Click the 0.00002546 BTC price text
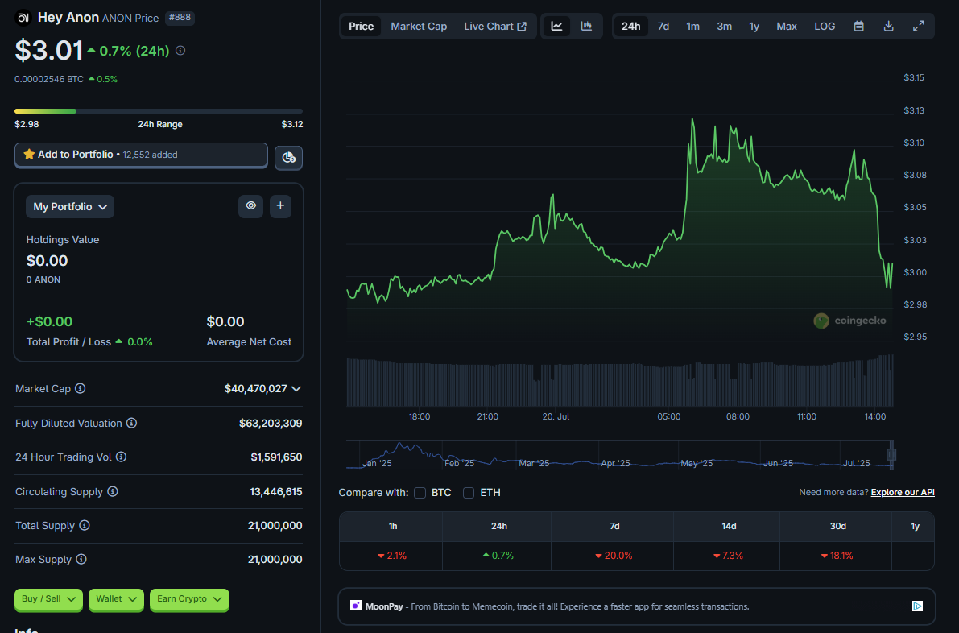 click(49, 79)
